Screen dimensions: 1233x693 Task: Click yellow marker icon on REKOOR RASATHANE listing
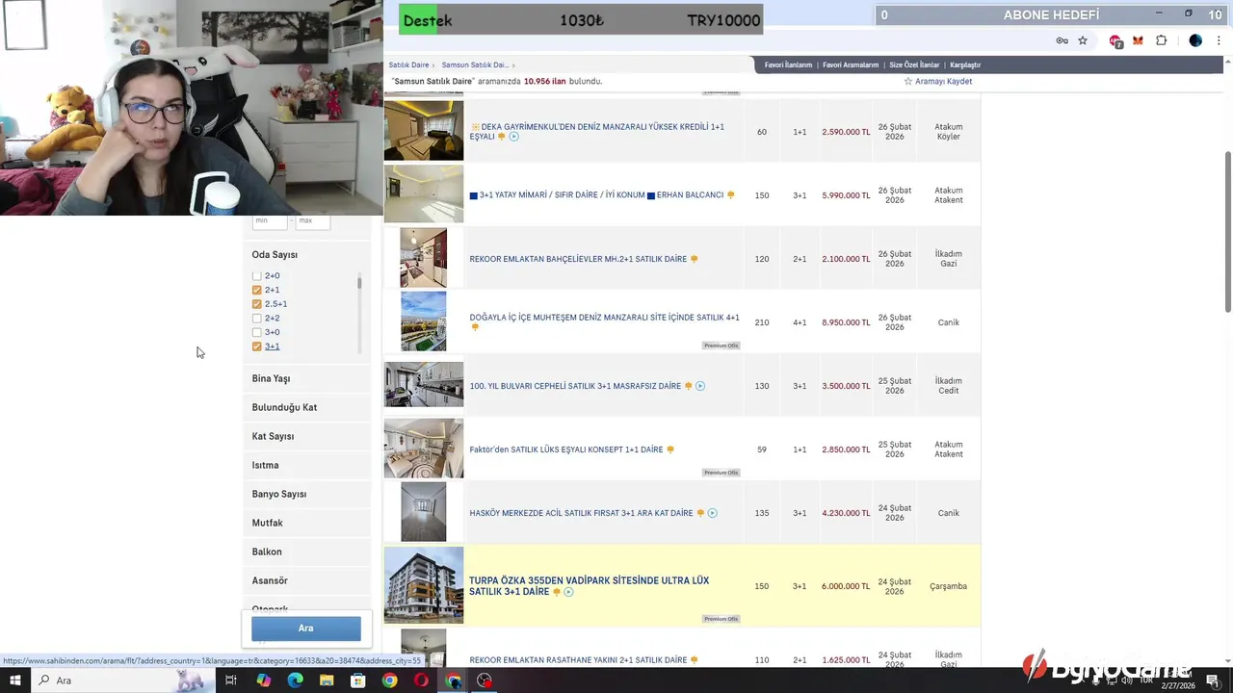(694, 660)
